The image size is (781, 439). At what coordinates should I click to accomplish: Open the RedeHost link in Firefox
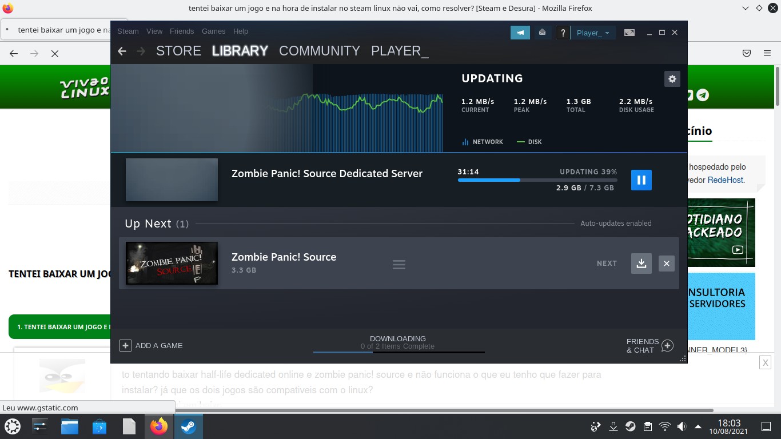coord(725,179)
